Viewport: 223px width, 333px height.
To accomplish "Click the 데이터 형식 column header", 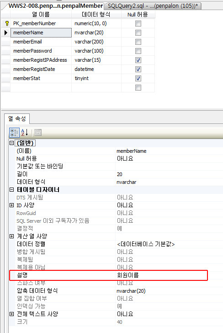I will 96,14.
